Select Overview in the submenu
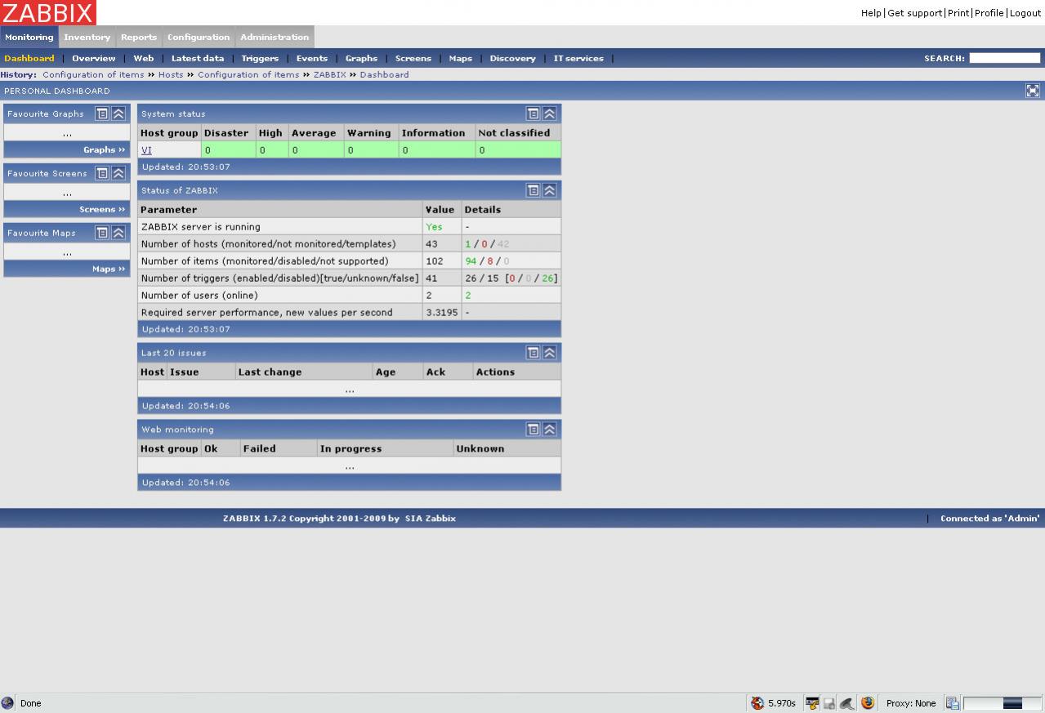The image size is (1045, 713). tap(94, 59)
